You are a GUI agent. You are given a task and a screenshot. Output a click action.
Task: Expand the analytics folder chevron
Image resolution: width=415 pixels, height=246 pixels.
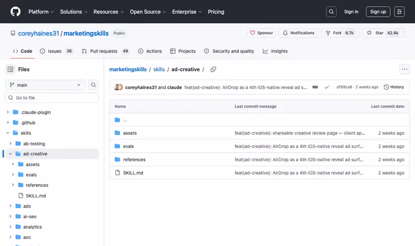10,226
